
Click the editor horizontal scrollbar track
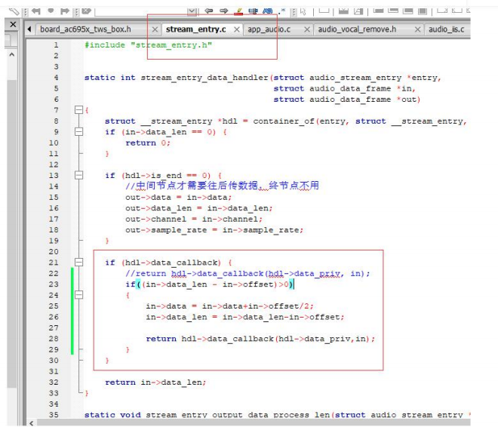pyautogui.click(x=254, y=423)
